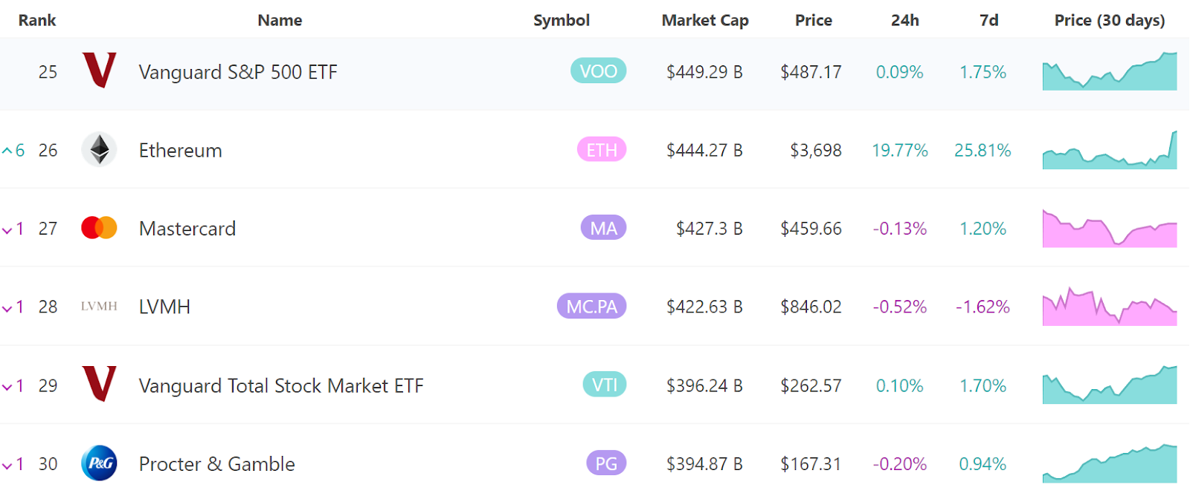The width and height of the screenshot is (1190, 496).
Task: Select the Ethereum diamond logo
Action: pos(99,150)
